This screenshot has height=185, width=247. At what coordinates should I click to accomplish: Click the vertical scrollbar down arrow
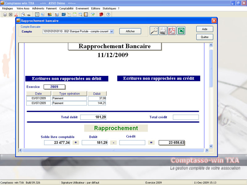211,146
